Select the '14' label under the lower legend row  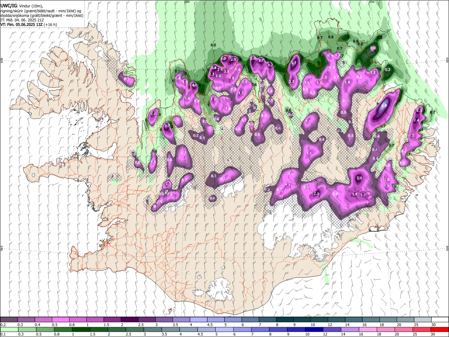pos(343,334)
